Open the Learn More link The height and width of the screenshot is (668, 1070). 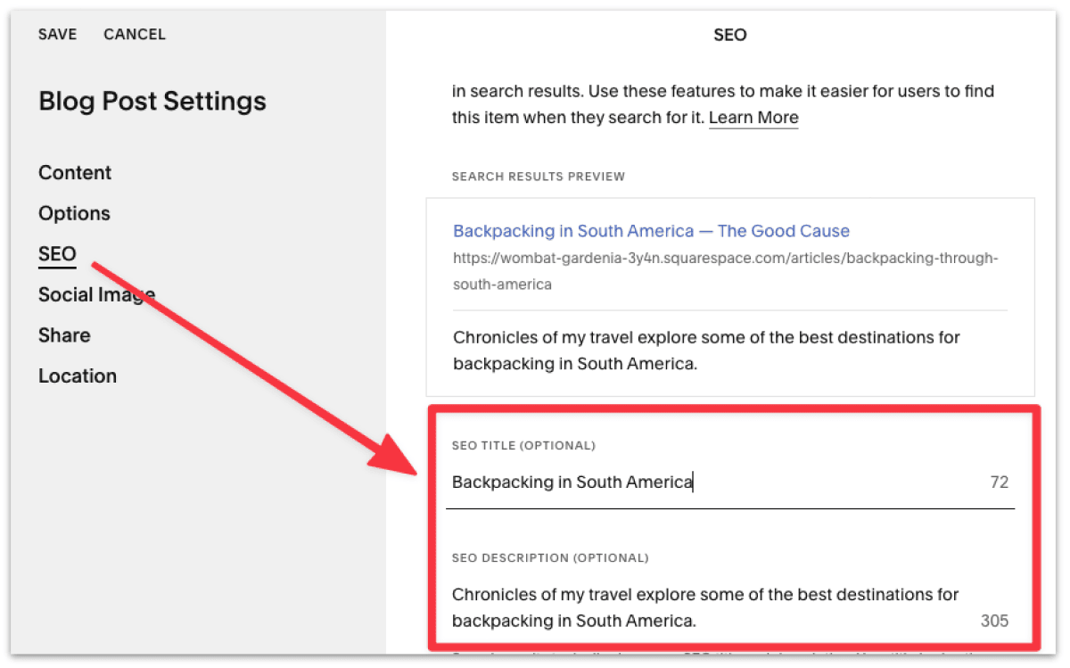[753, 117]
